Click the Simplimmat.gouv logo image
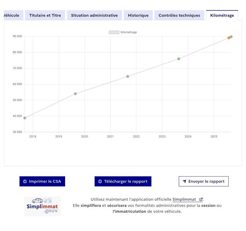 click(x=42, y=206)
